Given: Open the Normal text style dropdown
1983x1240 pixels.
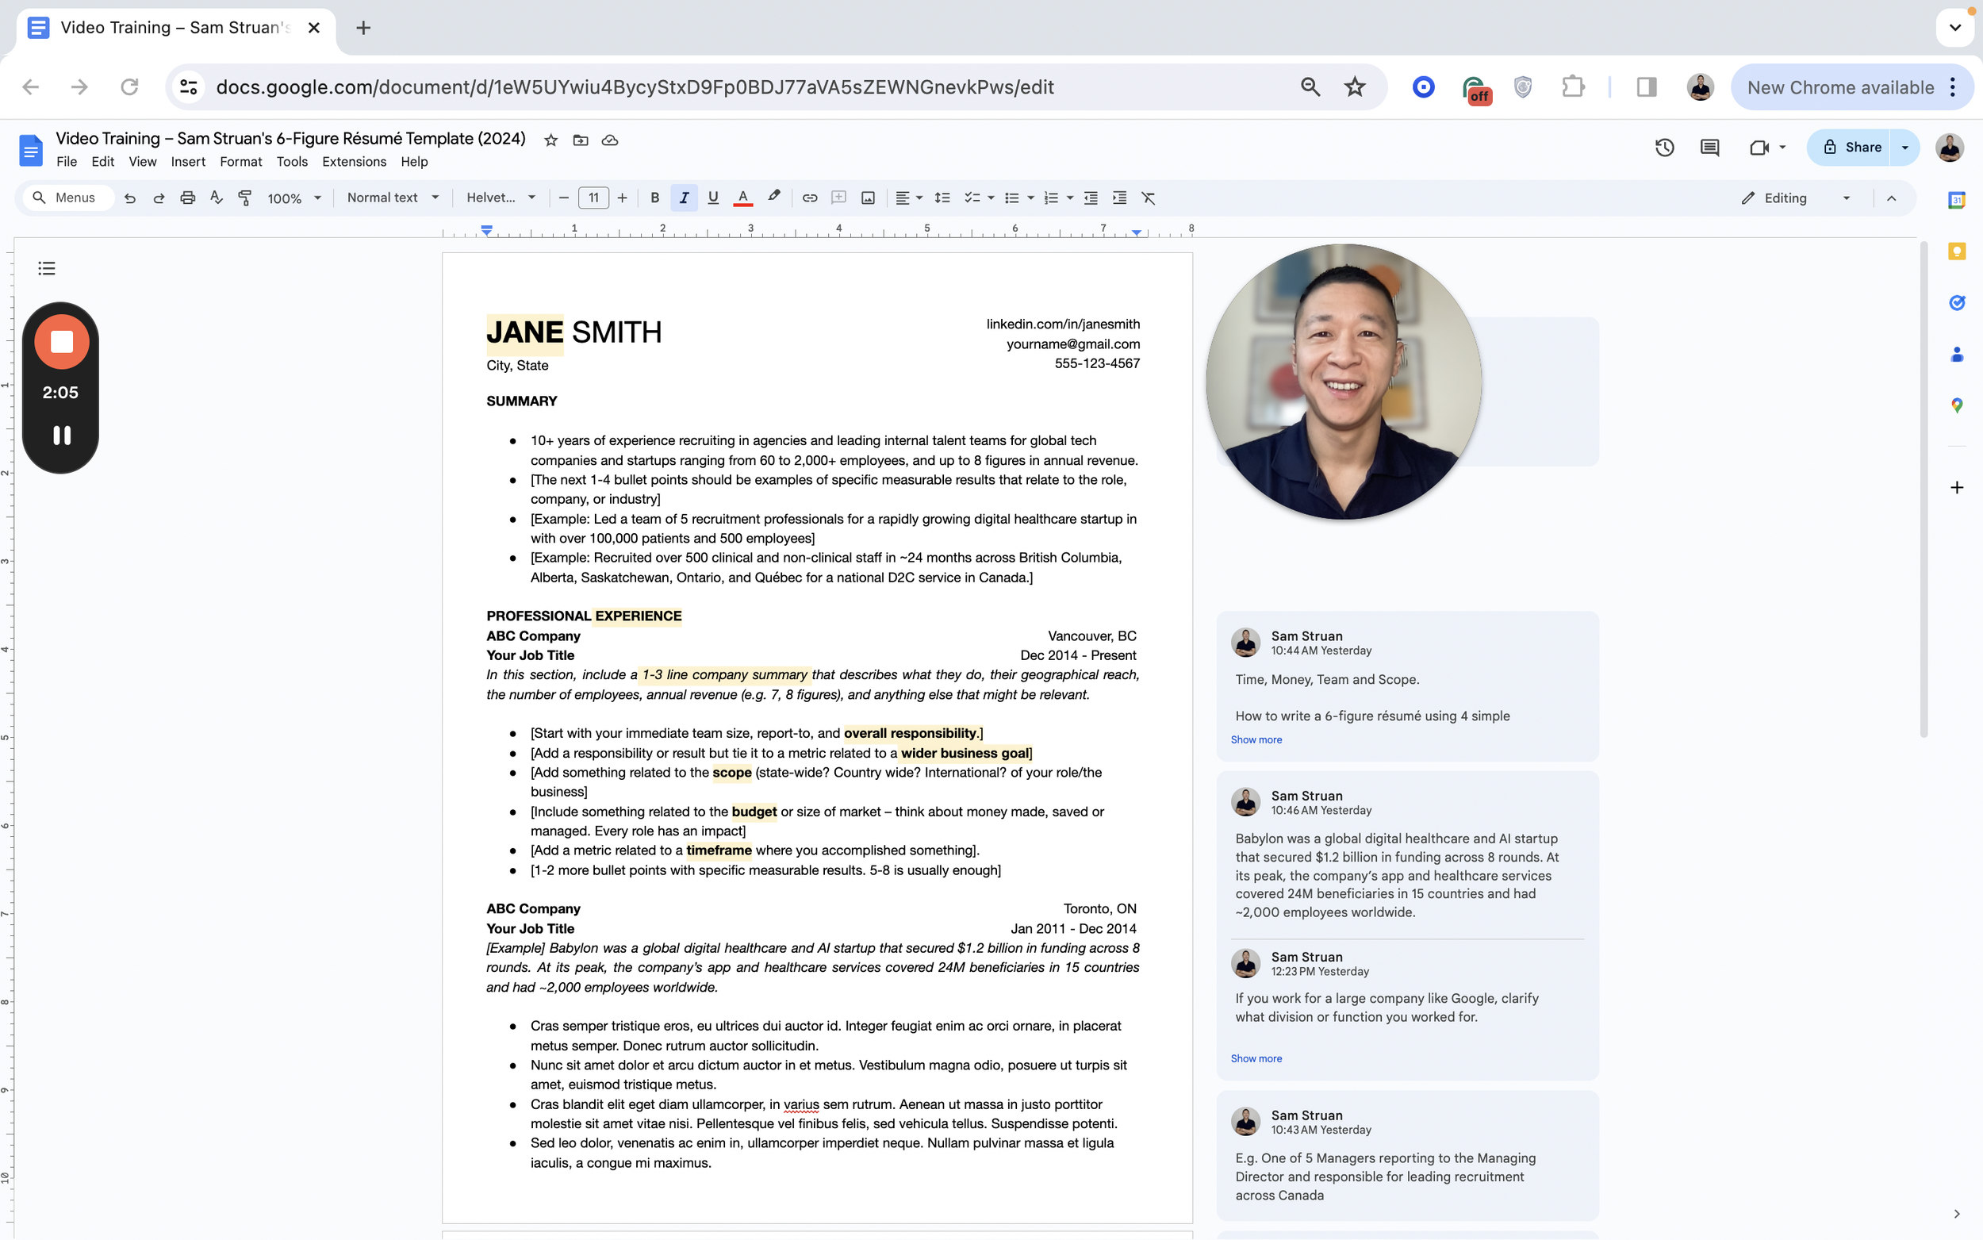Looking at the screenshot, I should click(x=393, y=198).
